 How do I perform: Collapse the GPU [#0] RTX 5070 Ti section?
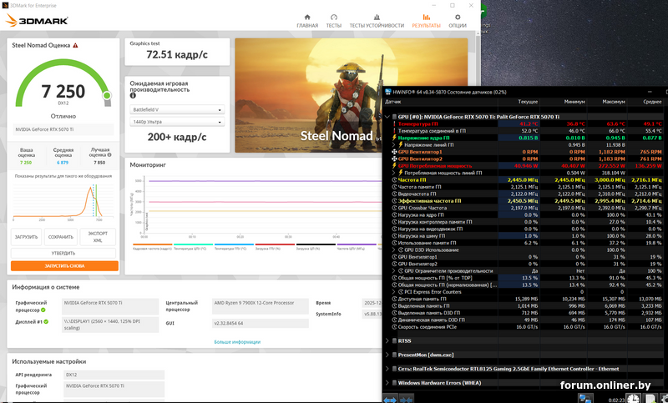pyautogui.click(x=388, y=117)
